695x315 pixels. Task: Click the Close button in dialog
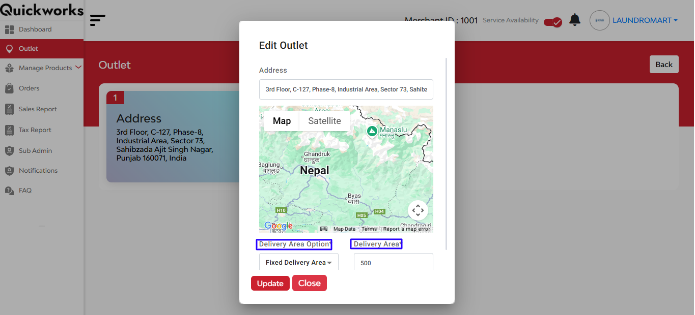point(310,283)
